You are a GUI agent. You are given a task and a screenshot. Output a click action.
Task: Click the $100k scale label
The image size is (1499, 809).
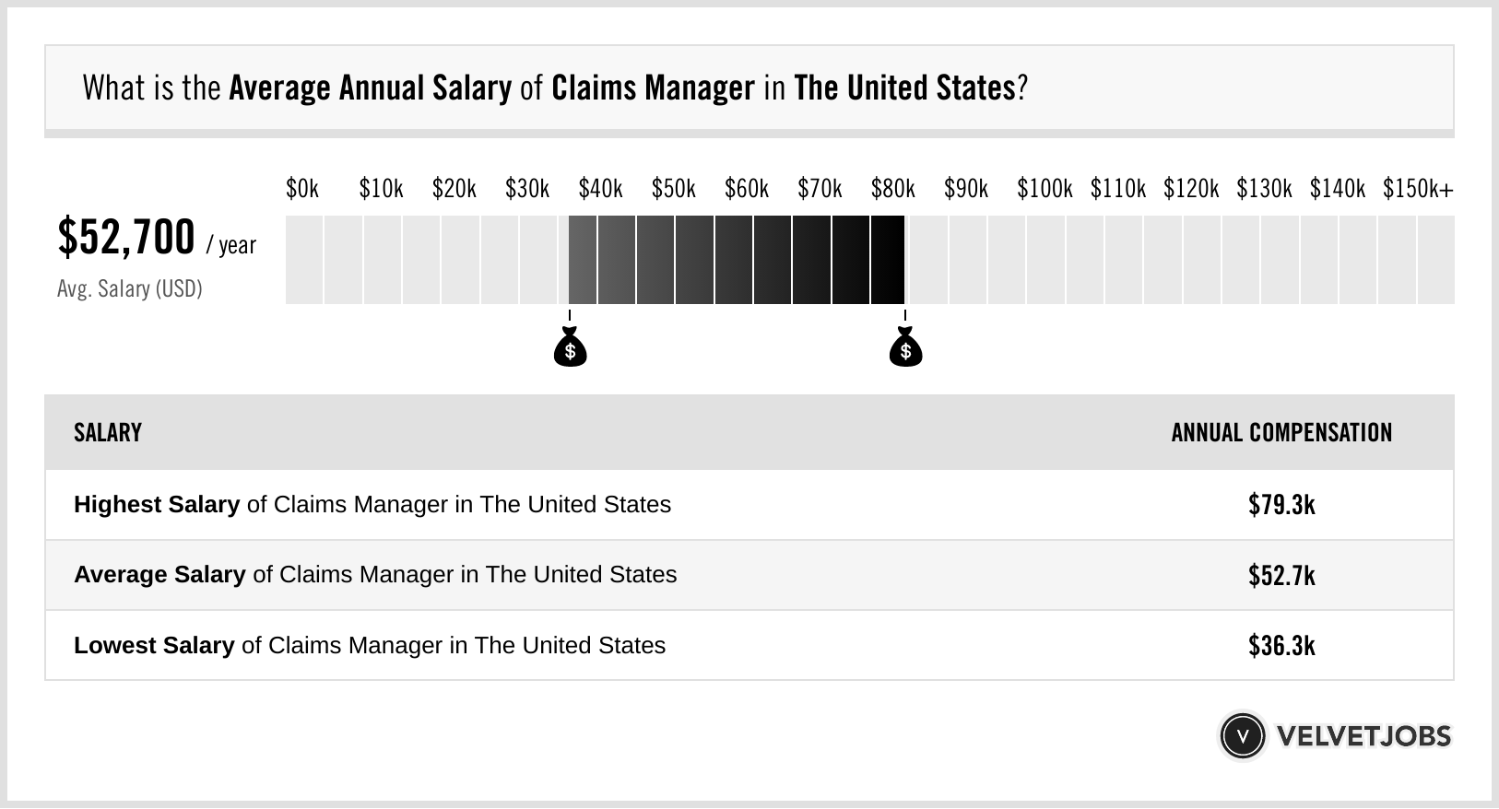tap(1045, 189)
